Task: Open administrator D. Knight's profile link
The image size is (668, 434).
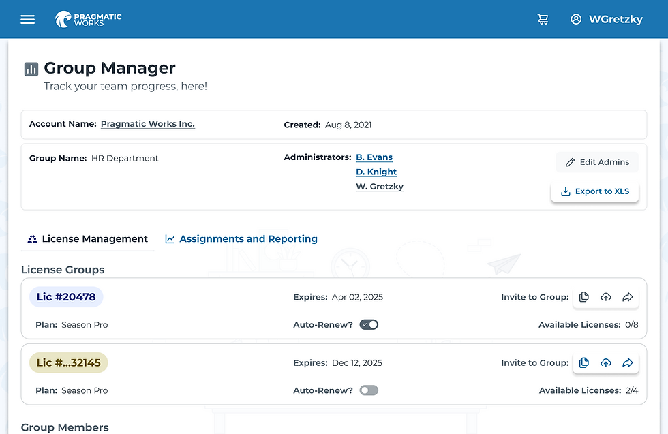Action: [x=376, y=172]
